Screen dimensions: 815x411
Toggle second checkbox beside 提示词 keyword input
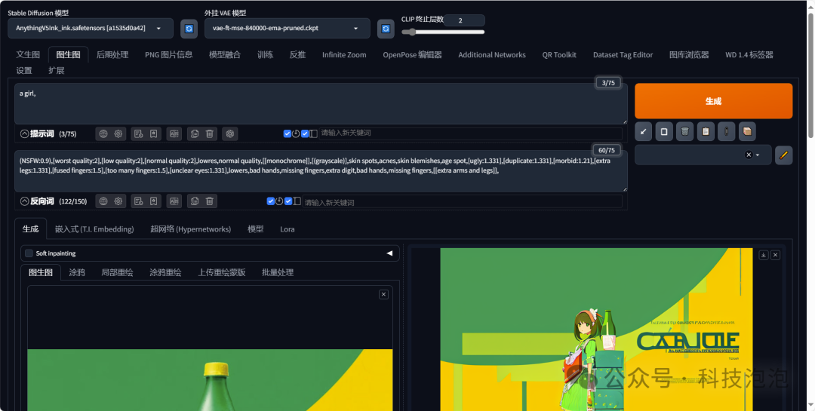pyautogui.click(x=305, y=133)
